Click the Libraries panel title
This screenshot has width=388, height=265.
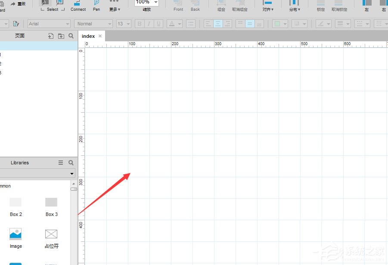[20, 163]
